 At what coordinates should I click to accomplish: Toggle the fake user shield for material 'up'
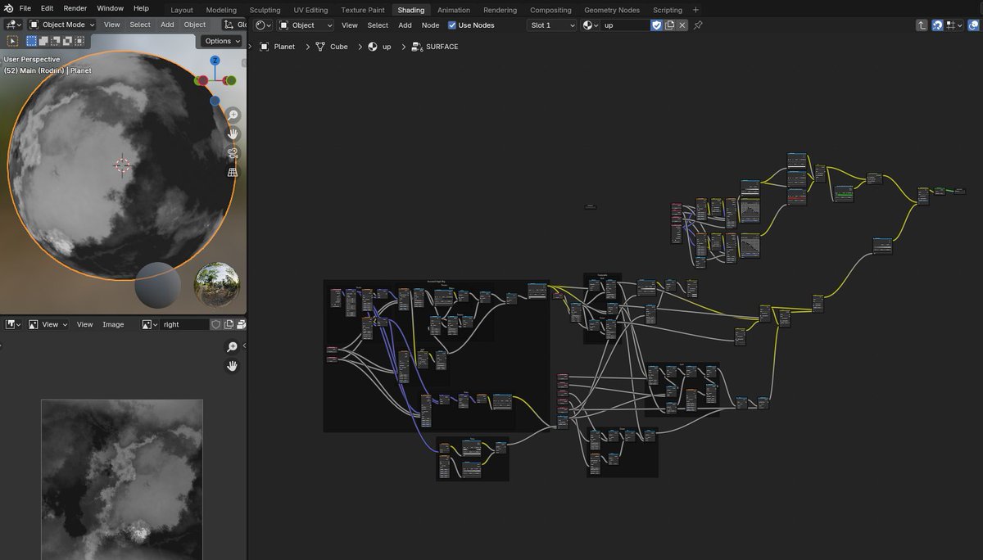657,25
